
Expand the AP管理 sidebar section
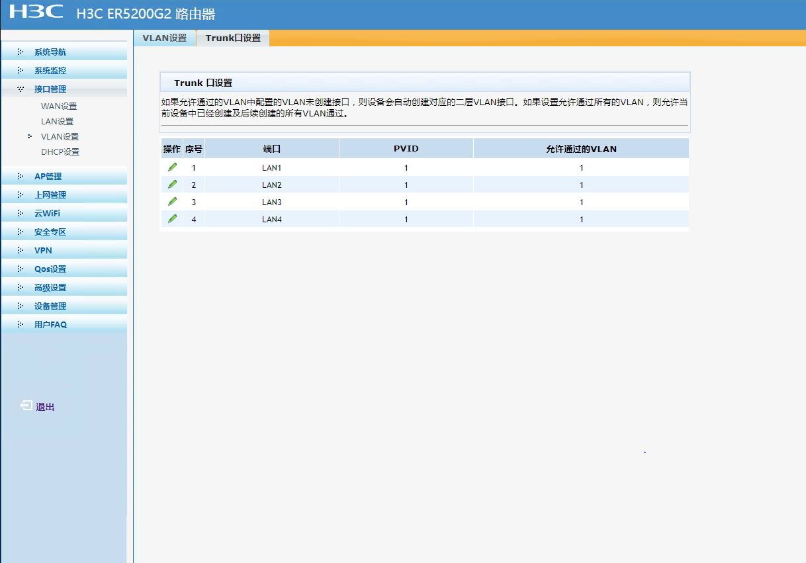[48, 177]
